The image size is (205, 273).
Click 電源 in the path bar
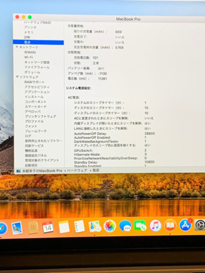96,170
